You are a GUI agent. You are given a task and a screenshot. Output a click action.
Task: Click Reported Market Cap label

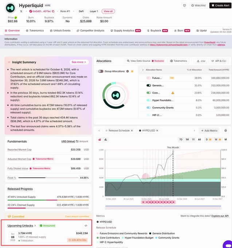click(x=19, y=150)
